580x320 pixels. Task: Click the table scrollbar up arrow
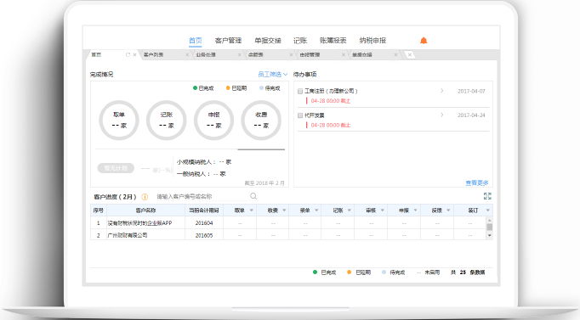(489, 220)
